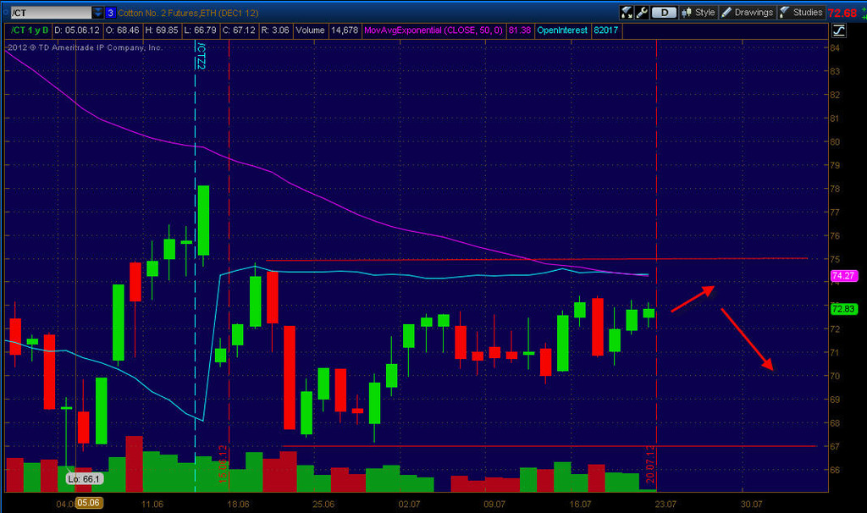Select the /CT 1 y D timeframe label
The width and height of the screenshot is (867, 513).
tap(30, 30)
